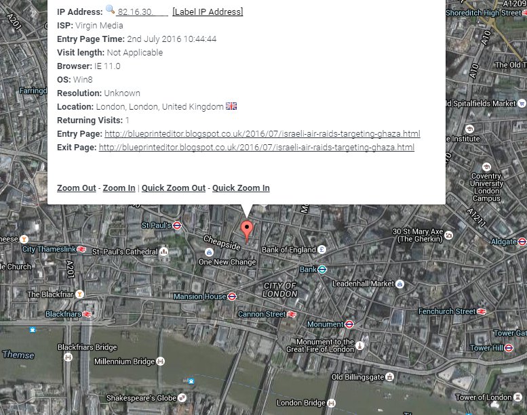Click Old Spitalfields Market shopping icon

tap(522, 104)
